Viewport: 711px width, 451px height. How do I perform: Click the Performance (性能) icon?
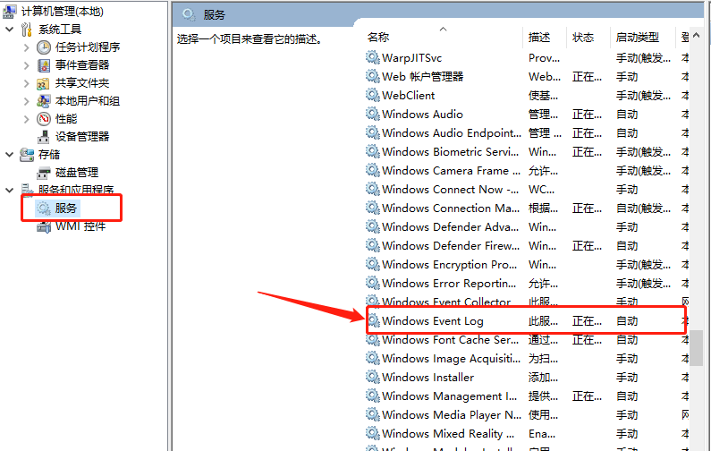(x=44, y=119)
